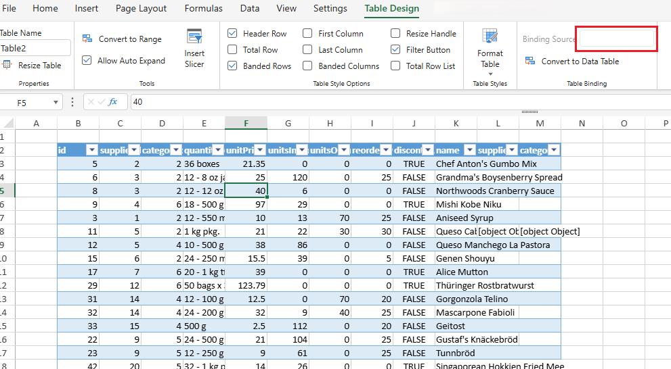Screen dimensions: 671x369
Task: Enable the Last Column checkbox
Action: [307, 49]
